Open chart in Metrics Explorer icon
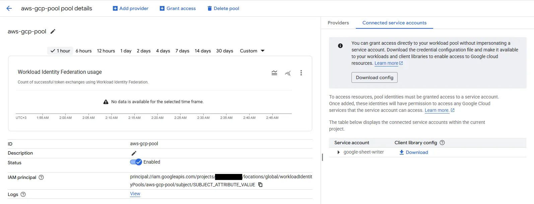Screen dimensions: 534x204 pyautogui.click(x=288, y=73)
